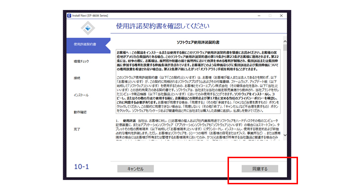Select the 完了 step in sidebar
The image size is (357, 190).
click(x=77, y=129)
